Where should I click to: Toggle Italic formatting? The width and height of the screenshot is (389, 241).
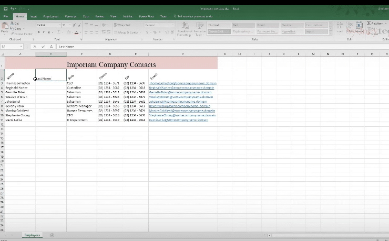44,32
